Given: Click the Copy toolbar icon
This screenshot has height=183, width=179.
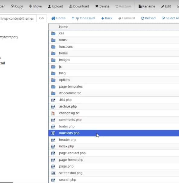Looking at the screenshot, I should tap(12, 6).
